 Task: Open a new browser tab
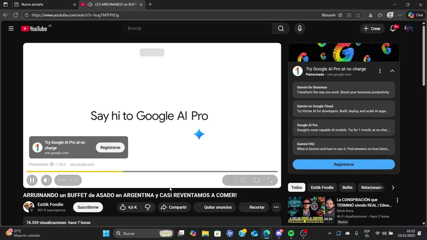pyautogui.click(x=150, y=5)
